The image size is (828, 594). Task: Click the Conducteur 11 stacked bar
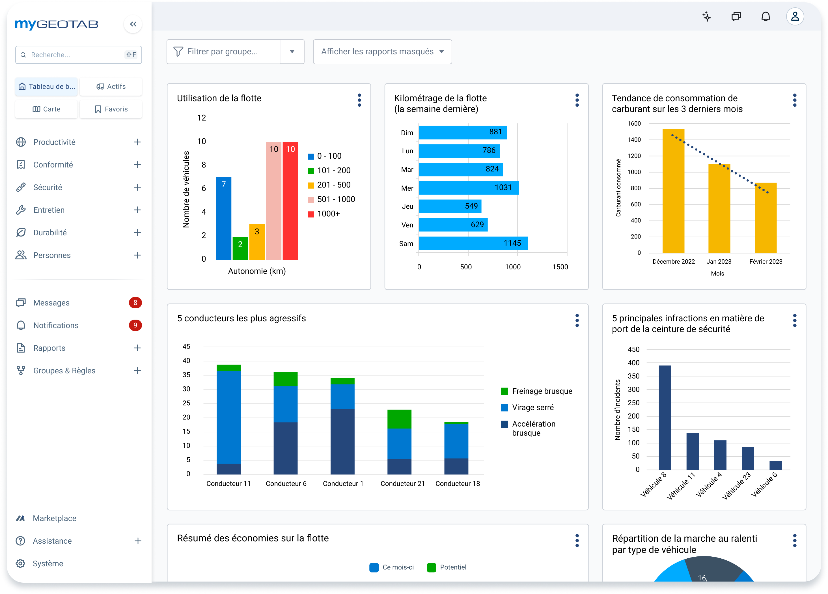coord(228,419)
